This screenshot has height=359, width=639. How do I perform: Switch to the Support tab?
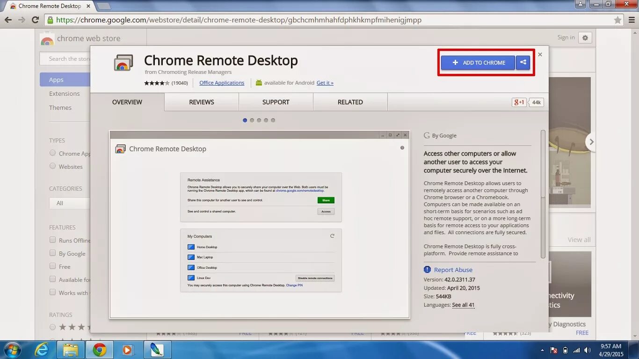tap(276, 102)
